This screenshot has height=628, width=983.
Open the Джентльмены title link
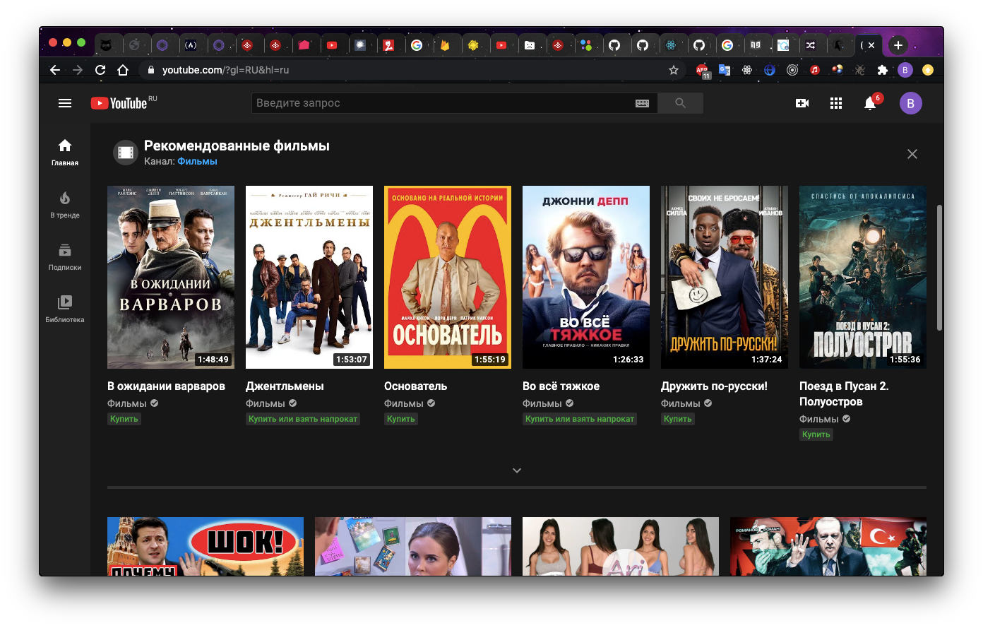point(285,386)
